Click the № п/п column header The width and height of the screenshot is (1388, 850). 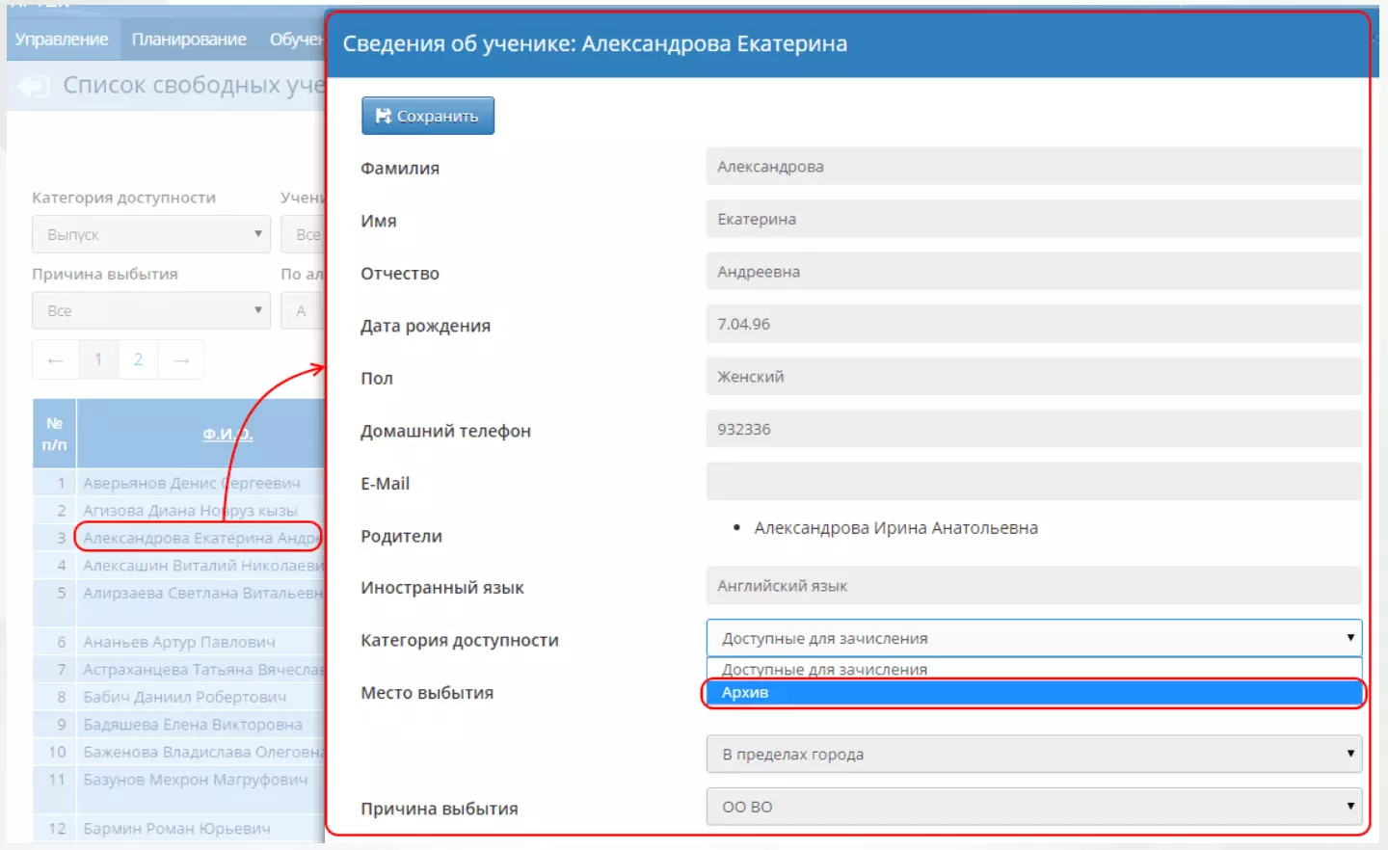coord(55,434)
